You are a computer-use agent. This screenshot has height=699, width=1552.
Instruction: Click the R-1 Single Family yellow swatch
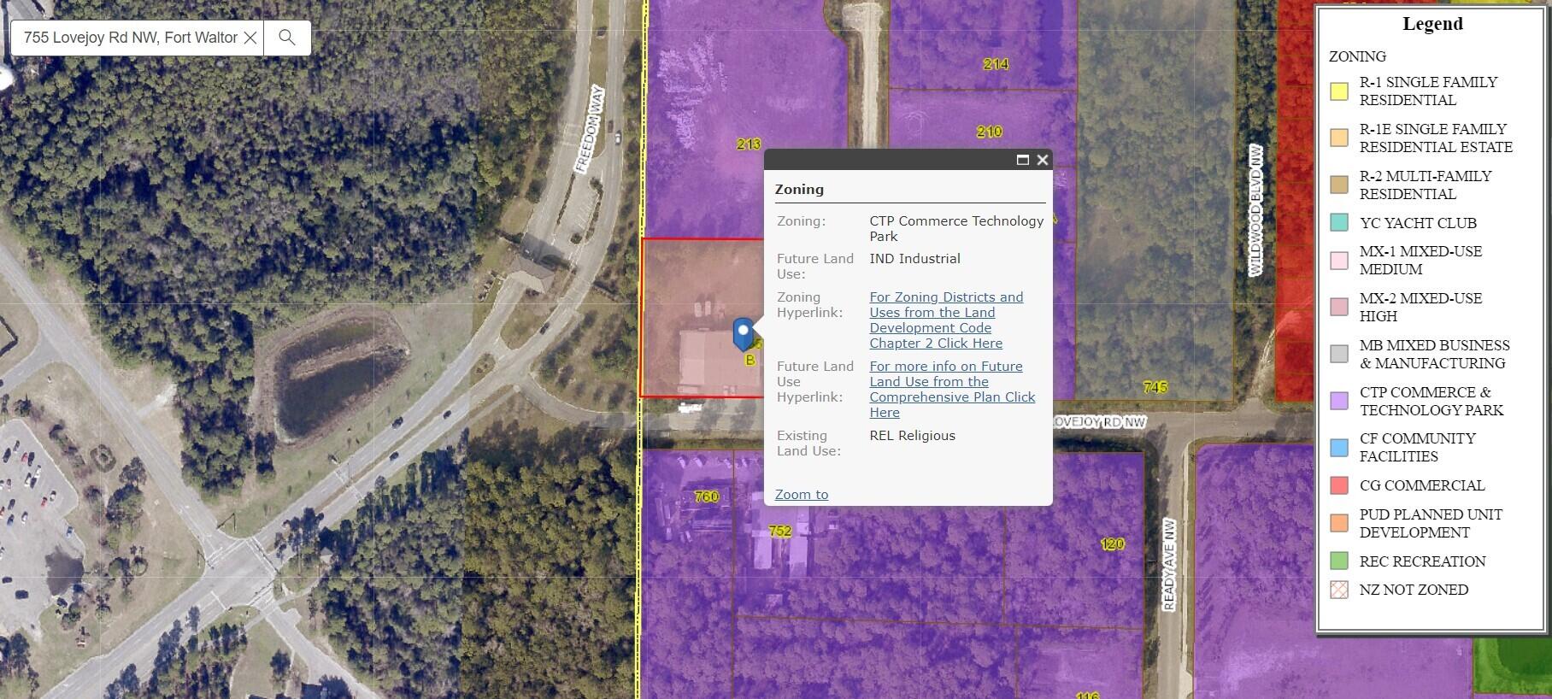[x=1339, y=91]
